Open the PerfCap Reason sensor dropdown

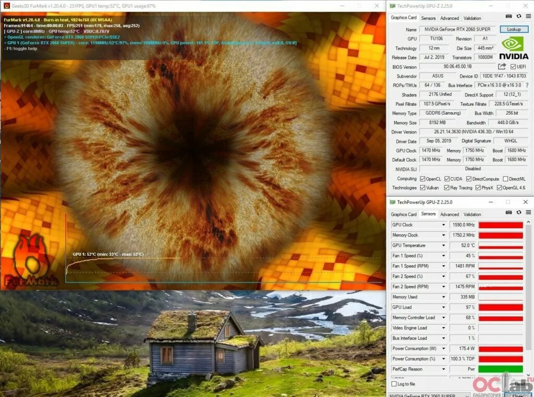(443, 369)
